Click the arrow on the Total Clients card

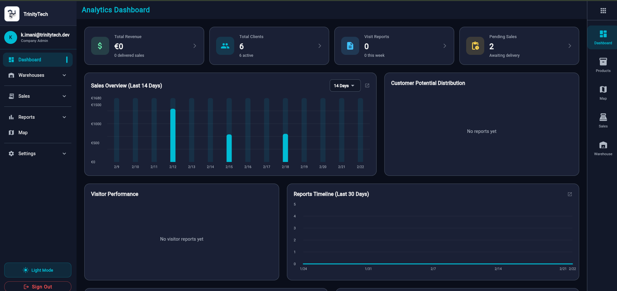click(x=319, y=46)
